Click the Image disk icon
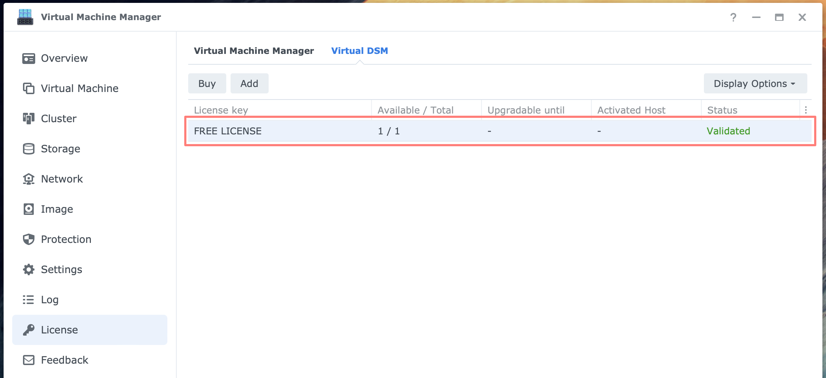This screenshot has width=826, height=378. (x=29, y=209)
